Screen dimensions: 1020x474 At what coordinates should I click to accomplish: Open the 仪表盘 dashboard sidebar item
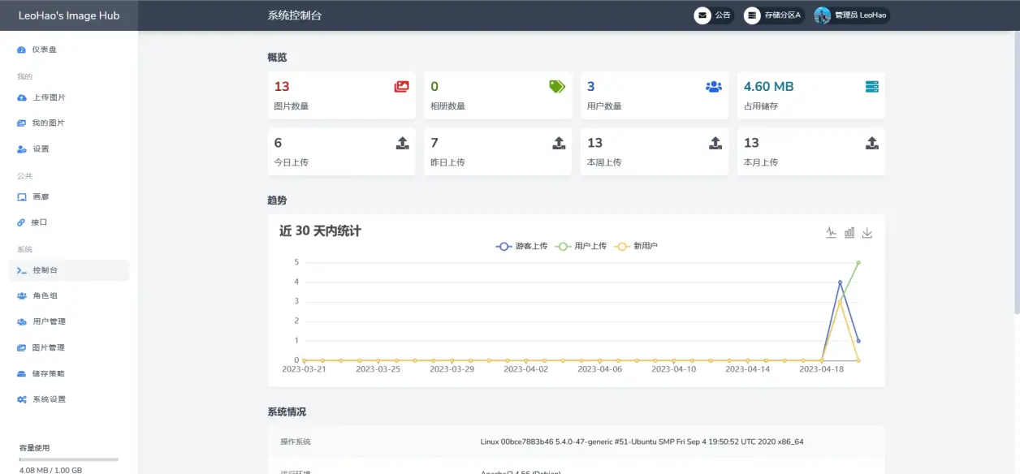69,50
